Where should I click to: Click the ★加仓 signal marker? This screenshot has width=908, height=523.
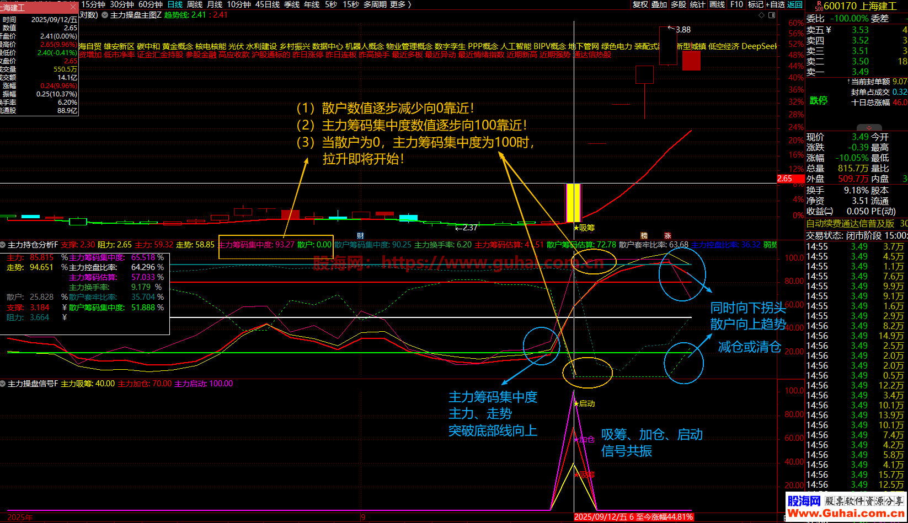click(x=584, y=439)
